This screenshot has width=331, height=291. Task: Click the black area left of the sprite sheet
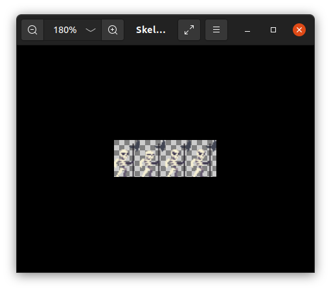[65, 158]
